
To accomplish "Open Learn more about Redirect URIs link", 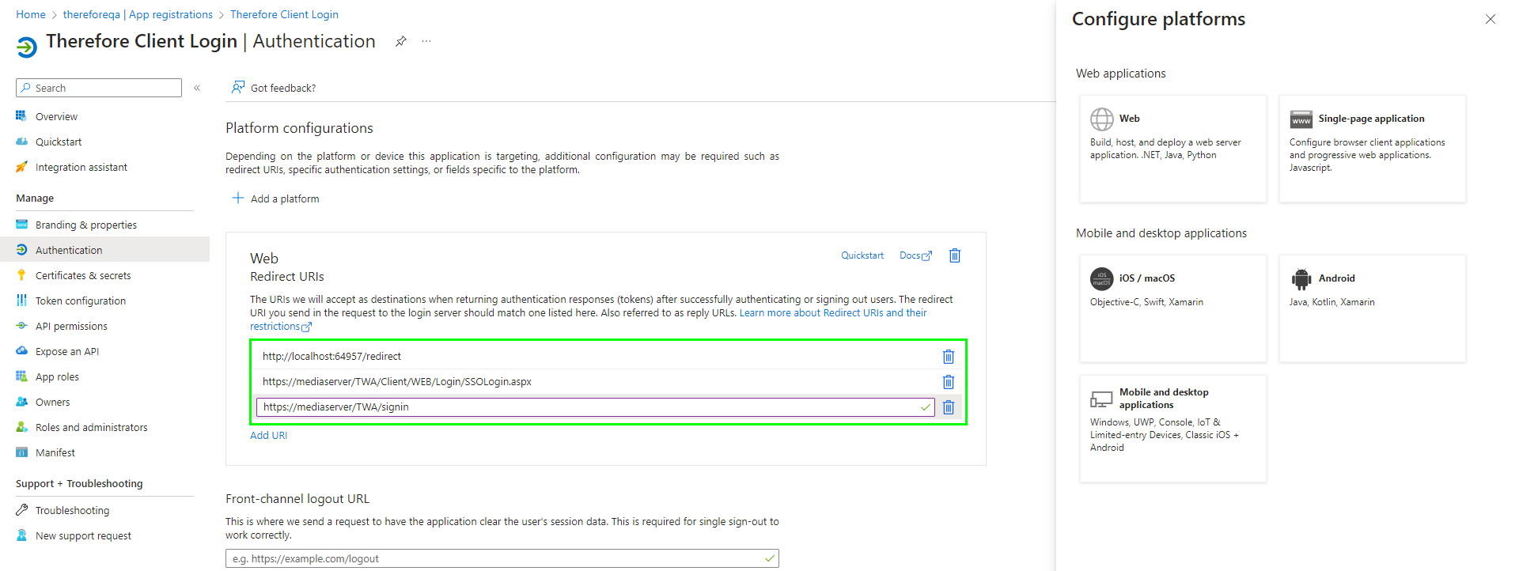I will click(x=833, y=313).
